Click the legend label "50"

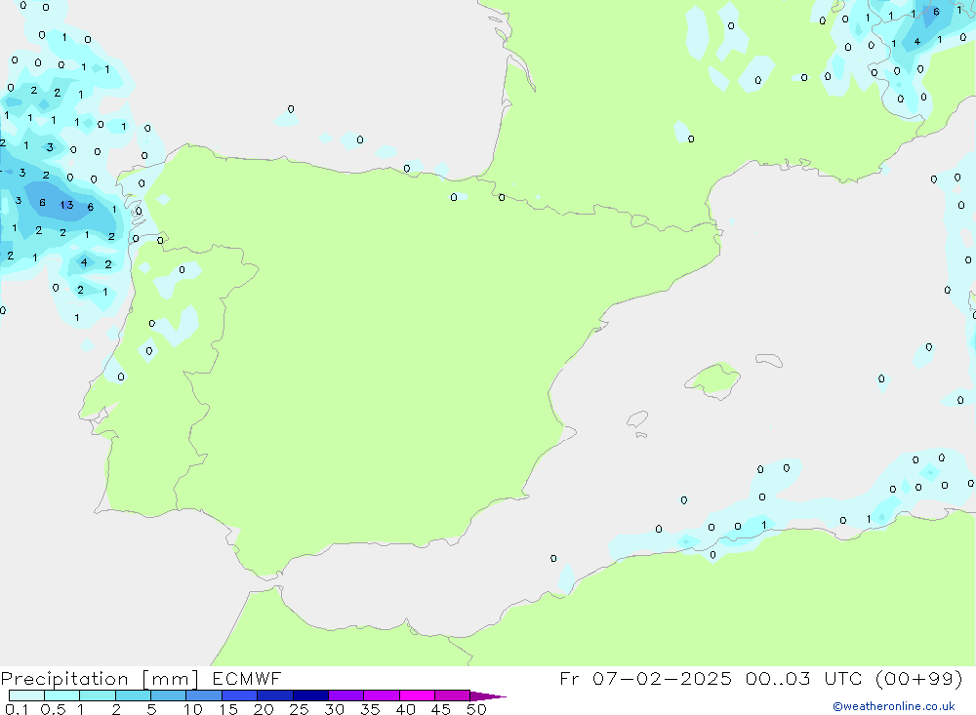tap(477, 709)
